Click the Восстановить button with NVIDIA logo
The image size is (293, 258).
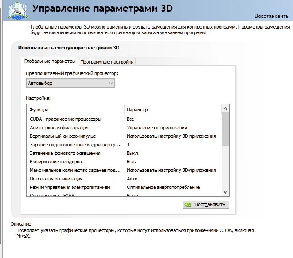[206, 205]
